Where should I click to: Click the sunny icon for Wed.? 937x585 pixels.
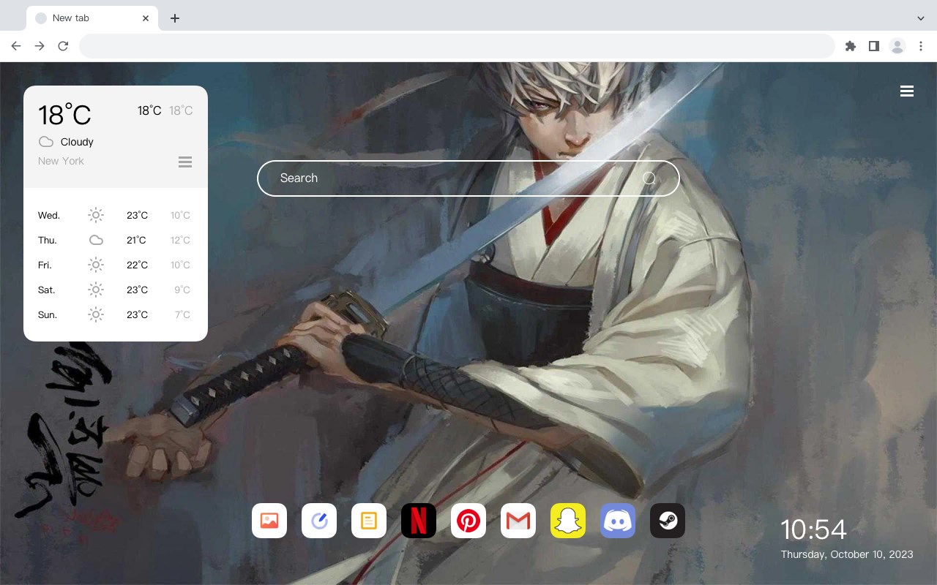(96, 215)
